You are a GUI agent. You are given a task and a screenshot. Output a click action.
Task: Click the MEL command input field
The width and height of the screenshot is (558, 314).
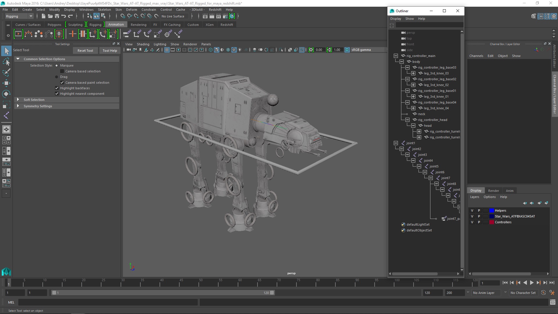(x=108, y=302)
